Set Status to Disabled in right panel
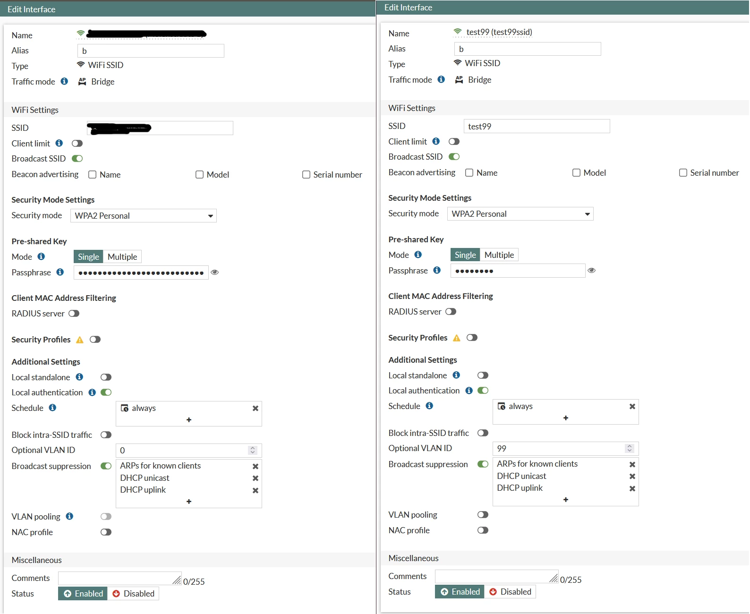750x614 pixels. 510,591
